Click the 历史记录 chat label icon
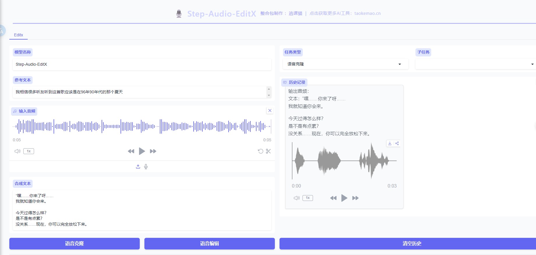The height and width of the screenshot is (255, 536). (x=285, y=82)
